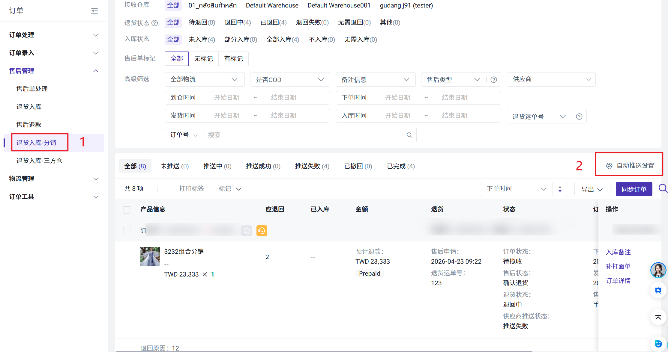Viewport: 668px width, 352px height.
Task: Click the back-to-top arrow icon
Action: pyautogui.click(x=658, y=317)
